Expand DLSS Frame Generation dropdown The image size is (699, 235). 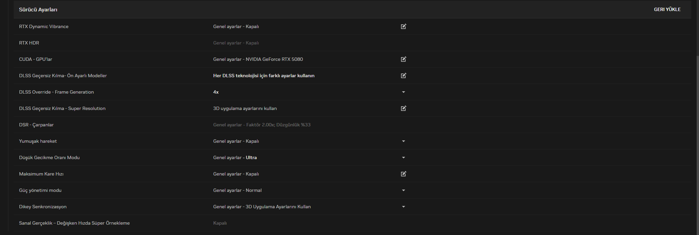[x=403, y=92]
